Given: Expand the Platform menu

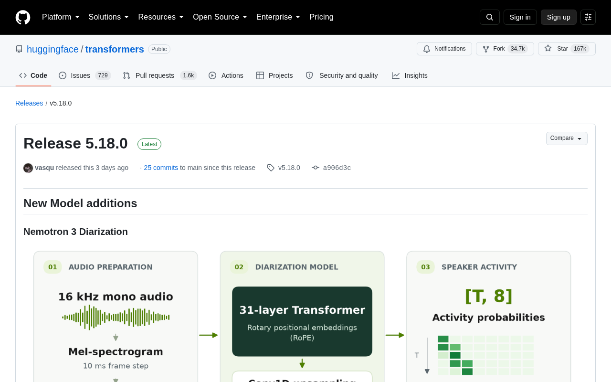Looking at the screenshot, I should [61, 17].
